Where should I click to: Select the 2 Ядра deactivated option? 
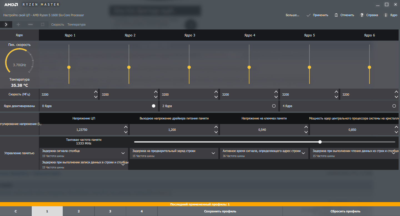274,106
